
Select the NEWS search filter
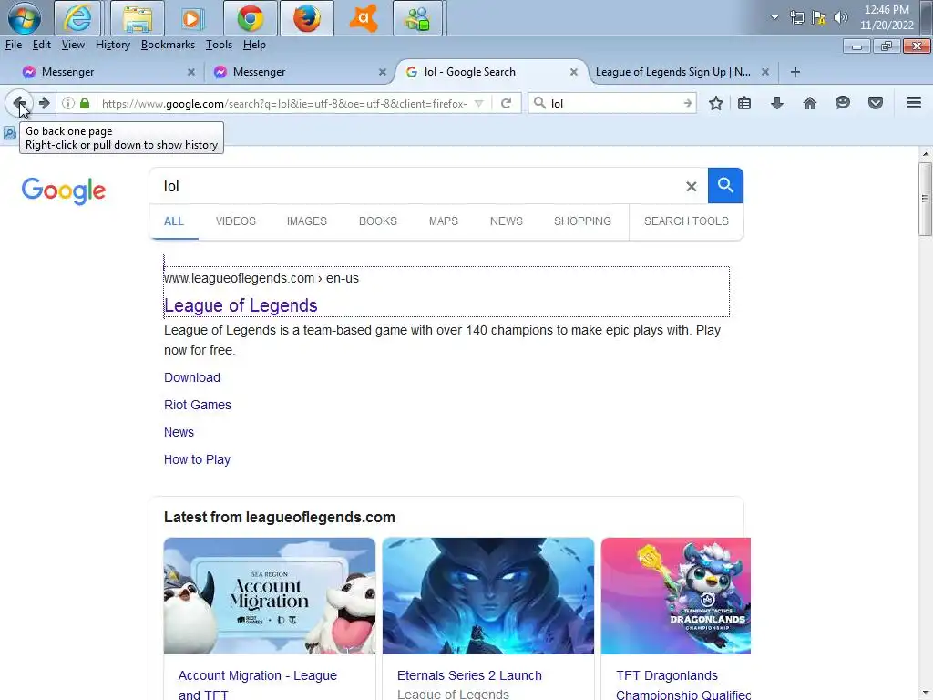pos(507,221)
